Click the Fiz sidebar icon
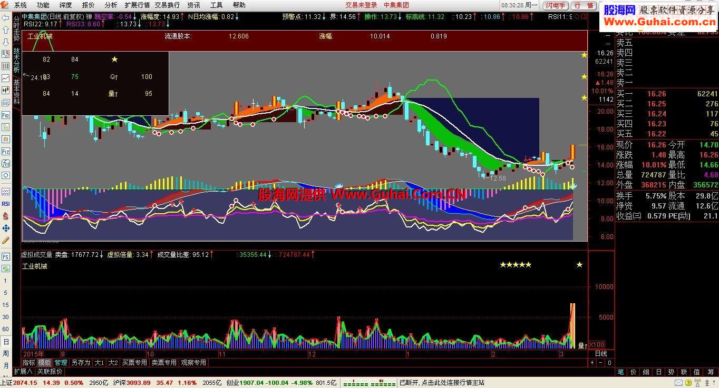 point(6,151)
